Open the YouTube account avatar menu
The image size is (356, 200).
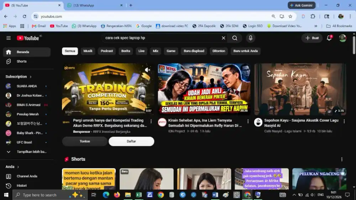click(342, 38)
